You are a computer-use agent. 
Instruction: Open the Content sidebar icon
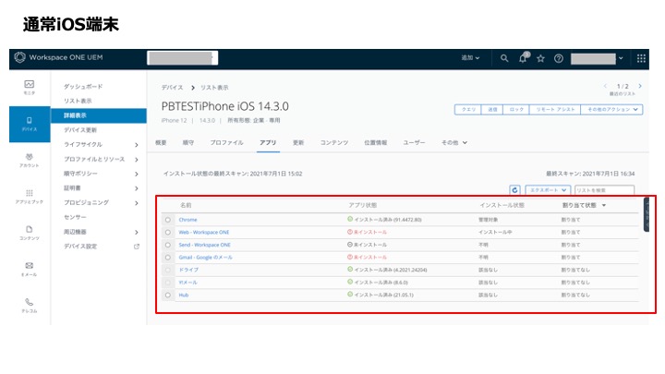tap(30, 233)
